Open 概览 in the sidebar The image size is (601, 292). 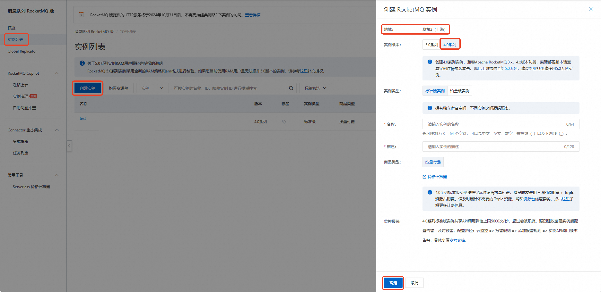pyautogui.click(x=12, y=28)
